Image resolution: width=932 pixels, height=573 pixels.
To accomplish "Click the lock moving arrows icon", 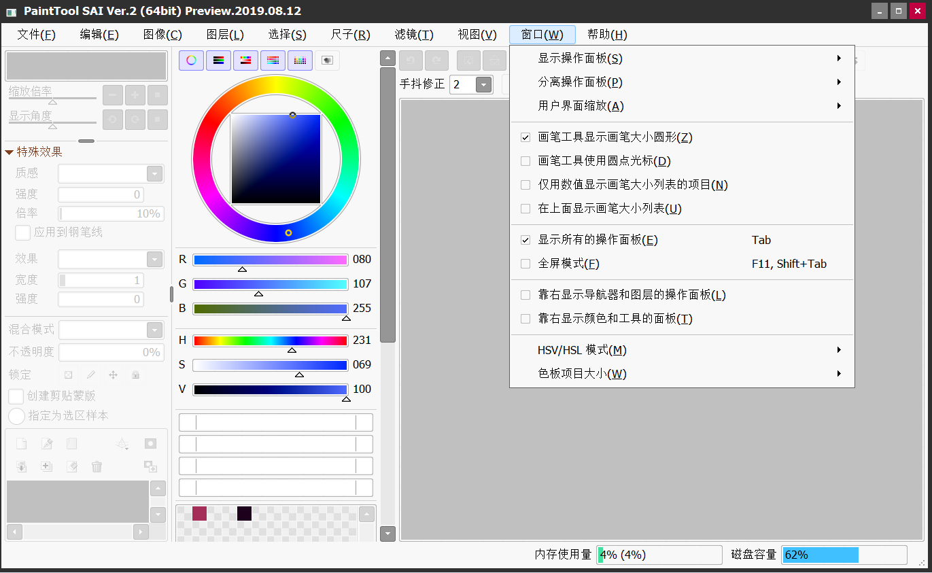I will tap(114, 375).
